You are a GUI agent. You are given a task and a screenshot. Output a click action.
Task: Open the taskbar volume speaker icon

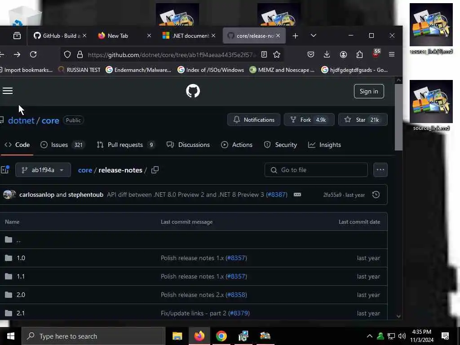point(402,336)
